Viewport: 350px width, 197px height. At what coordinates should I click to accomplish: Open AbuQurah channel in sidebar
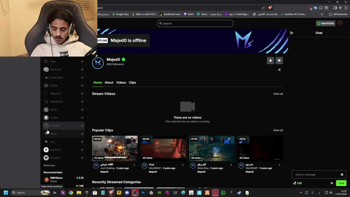point(63,102)
